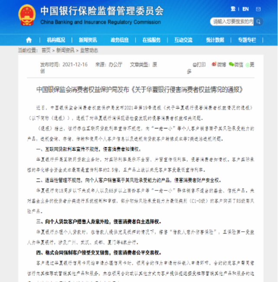Click source text 来源：办公厅
The width and height of the screenshot is (278, 282).
[x=109, y=65]
